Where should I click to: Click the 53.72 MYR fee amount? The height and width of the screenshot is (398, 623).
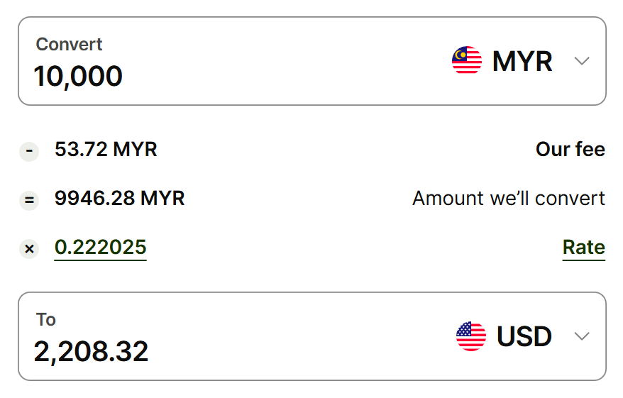106,150
